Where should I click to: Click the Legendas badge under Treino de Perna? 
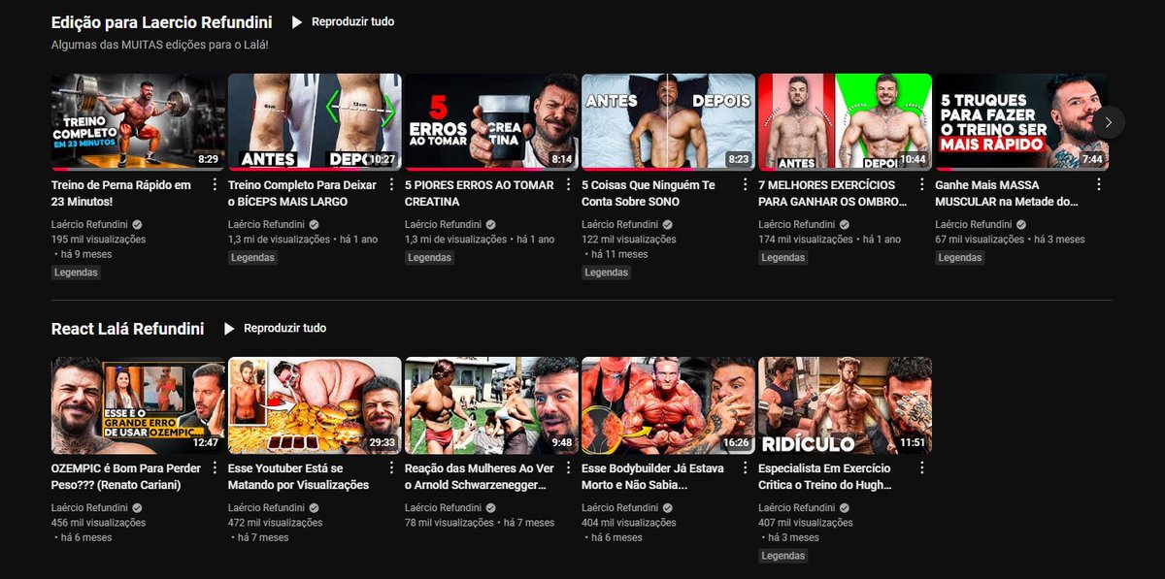(x=75, y=272)
